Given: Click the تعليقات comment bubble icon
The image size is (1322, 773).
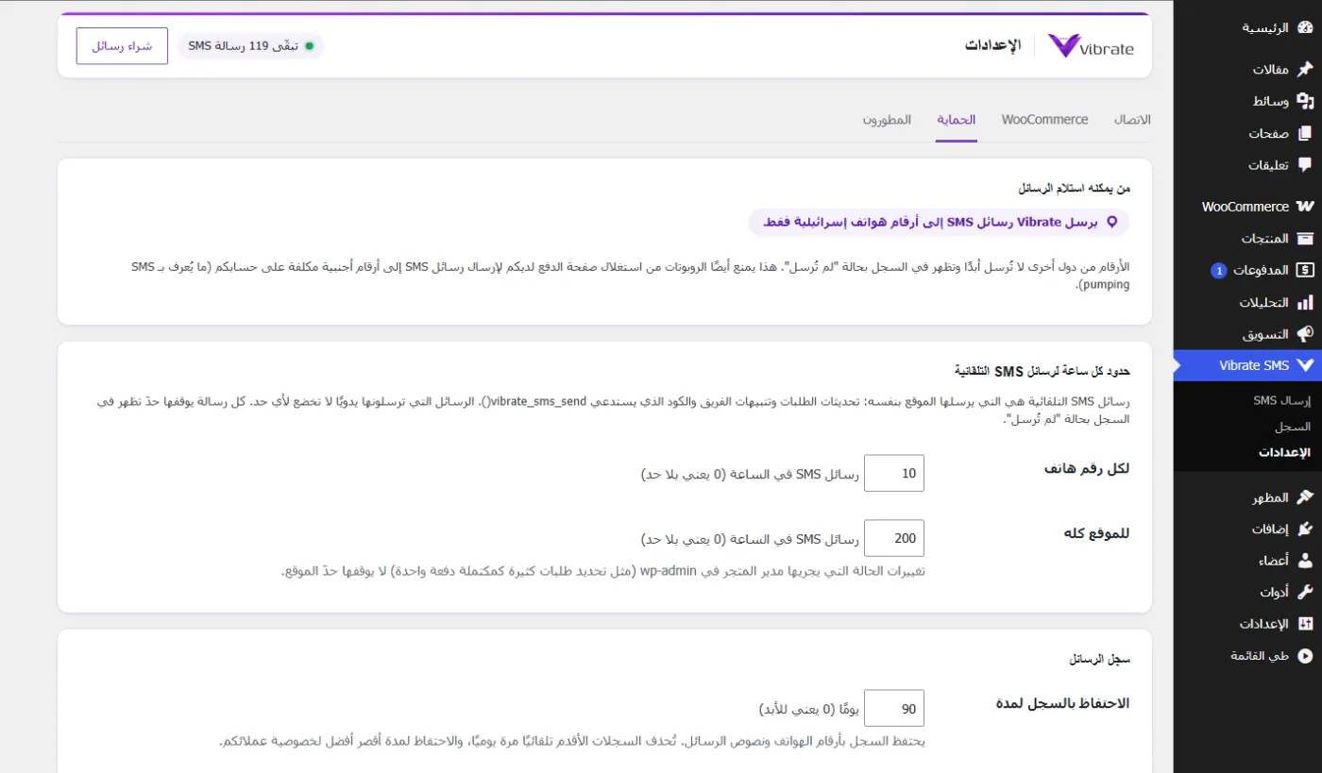Looking at the screenshot, I should point(1305,165).
